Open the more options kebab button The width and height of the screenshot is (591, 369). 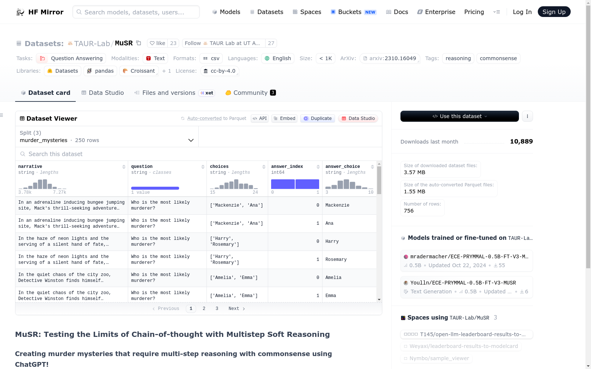point(527,116)
